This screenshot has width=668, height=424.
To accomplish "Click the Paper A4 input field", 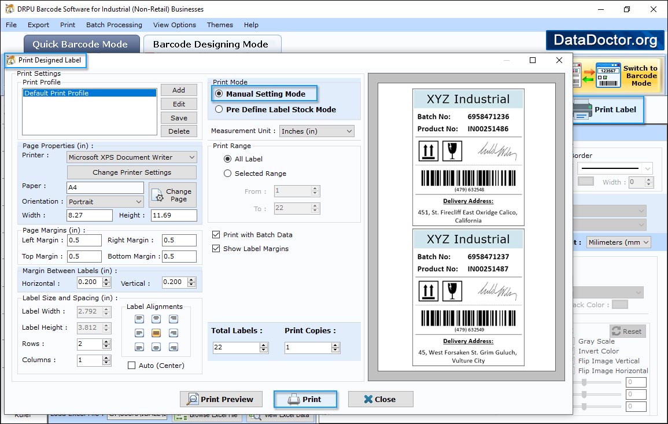I will tap(105, 187).
